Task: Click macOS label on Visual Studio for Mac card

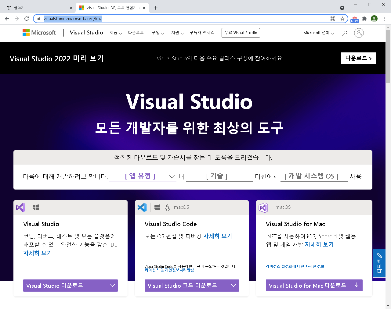Action: click(x=283, y=207)
